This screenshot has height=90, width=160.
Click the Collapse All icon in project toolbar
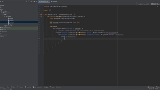point(31,1)
